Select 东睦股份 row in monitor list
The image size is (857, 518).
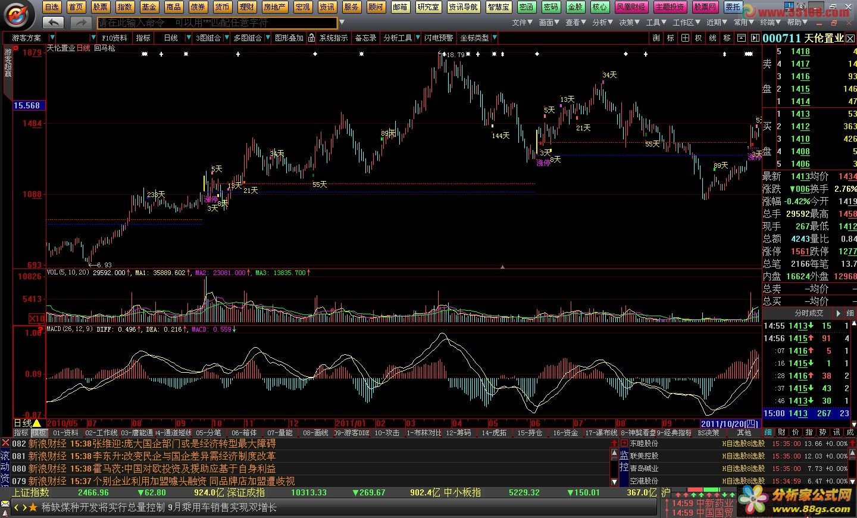[738, 444]
